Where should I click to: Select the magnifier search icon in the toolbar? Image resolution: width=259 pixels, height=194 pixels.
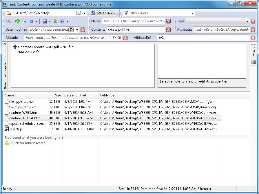(8, 21)
